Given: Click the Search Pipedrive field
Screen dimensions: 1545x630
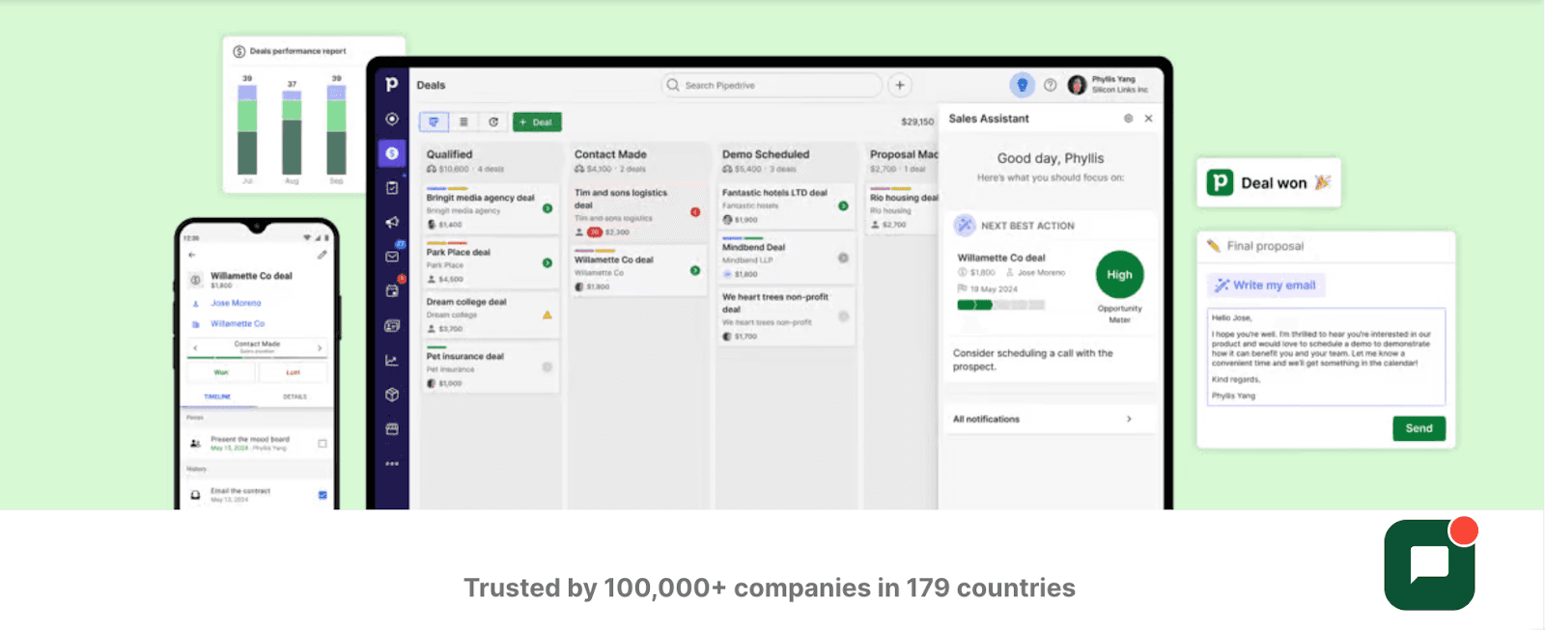Looking at the screenshot, I should (x=772, y=85).
